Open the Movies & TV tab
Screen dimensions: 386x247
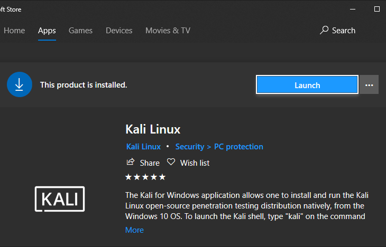click(168, 31)
